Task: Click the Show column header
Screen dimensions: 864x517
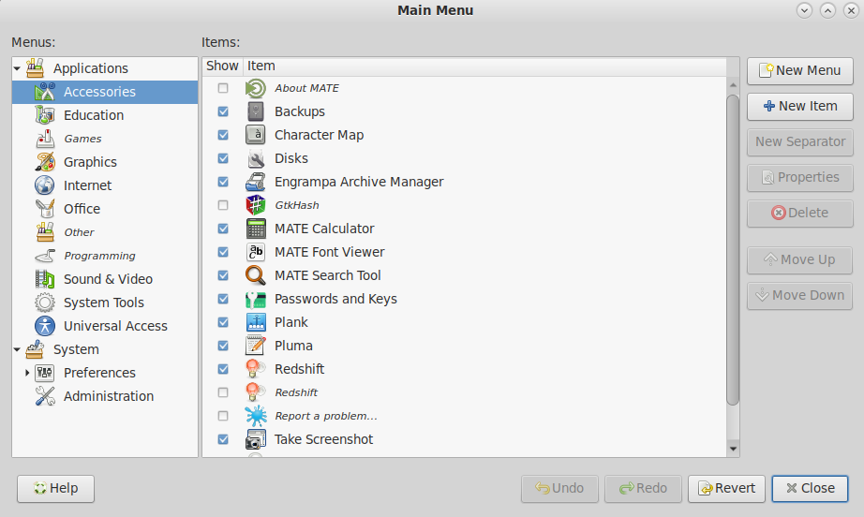Action: pos(223,66)
